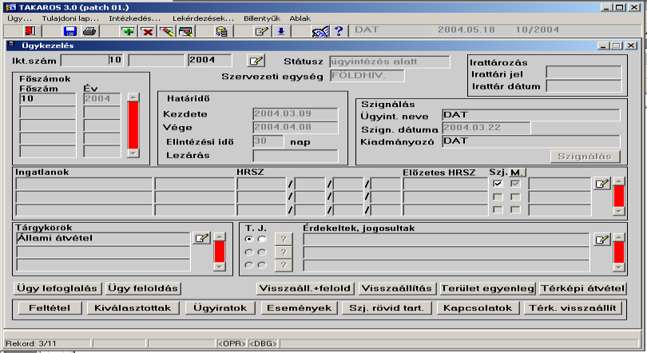Click the Ügy feloldás button
647x353 pixels.
point(143,288)
